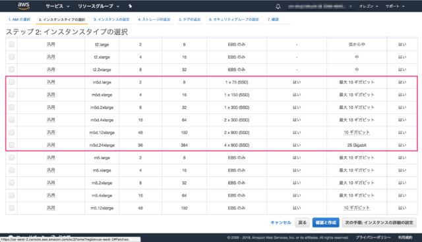The height and width of the screenshot is (242, 422).
Task: Click the pin shortcut icon in header
Action: click(131, 6)
